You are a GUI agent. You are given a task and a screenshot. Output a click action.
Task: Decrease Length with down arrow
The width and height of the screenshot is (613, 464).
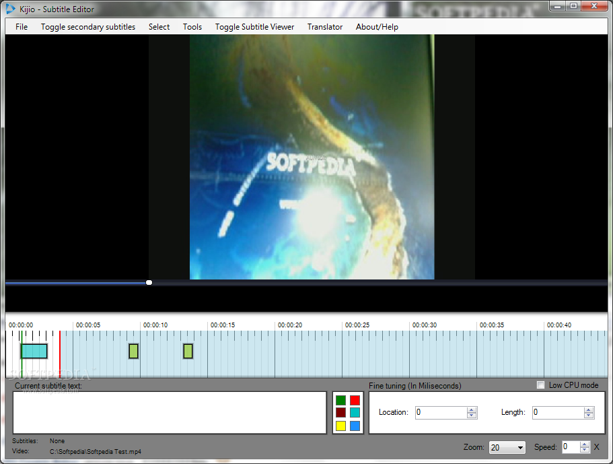pyautogui.click(x=589, y=416)
